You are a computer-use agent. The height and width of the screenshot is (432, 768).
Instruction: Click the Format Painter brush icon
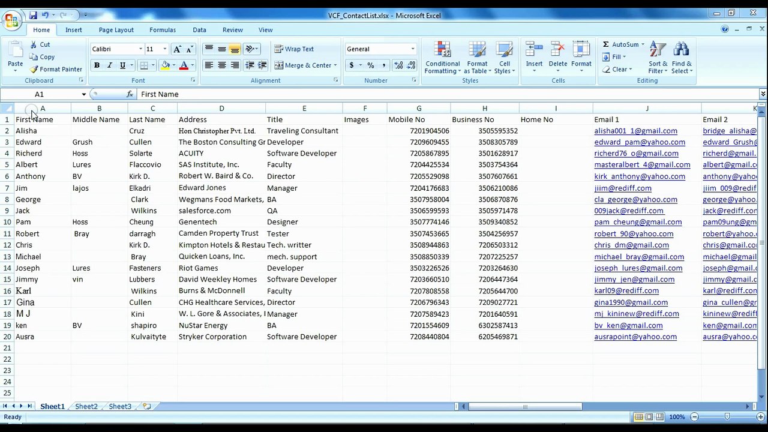click(34, 70)
